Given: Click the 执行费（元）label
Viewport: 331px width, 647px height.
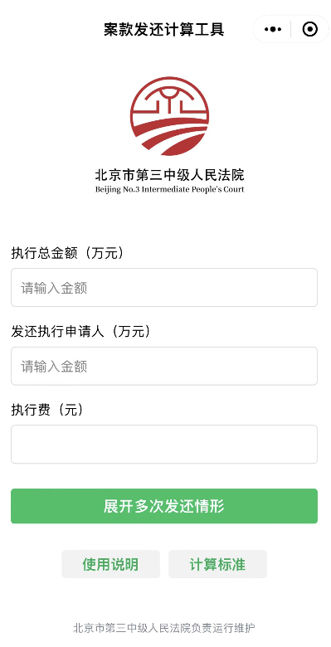Looking at the screenshot, I should (49, 410).
